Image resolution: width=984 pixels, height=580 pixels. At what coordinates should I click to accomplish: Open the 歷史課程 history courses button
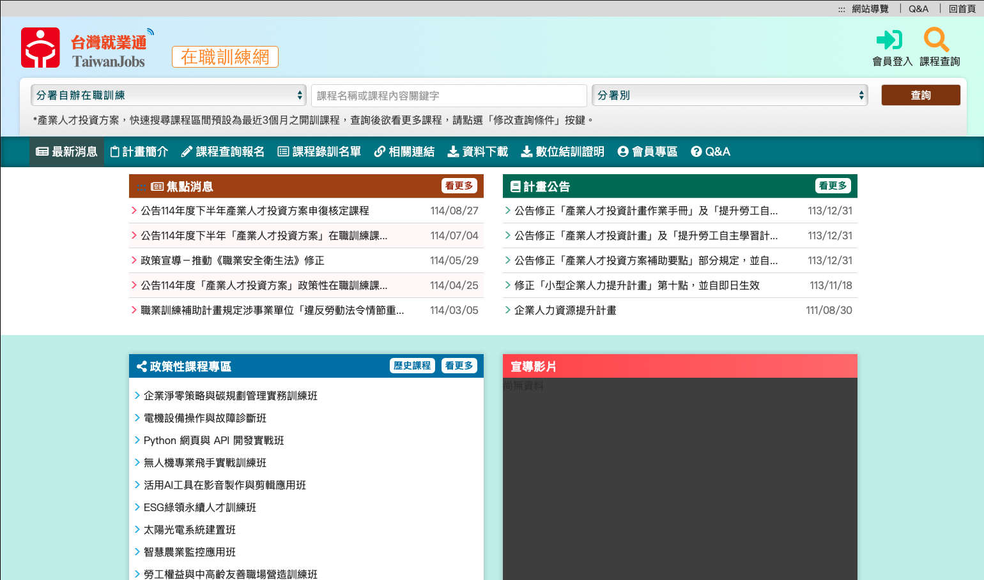click(412, 366)
